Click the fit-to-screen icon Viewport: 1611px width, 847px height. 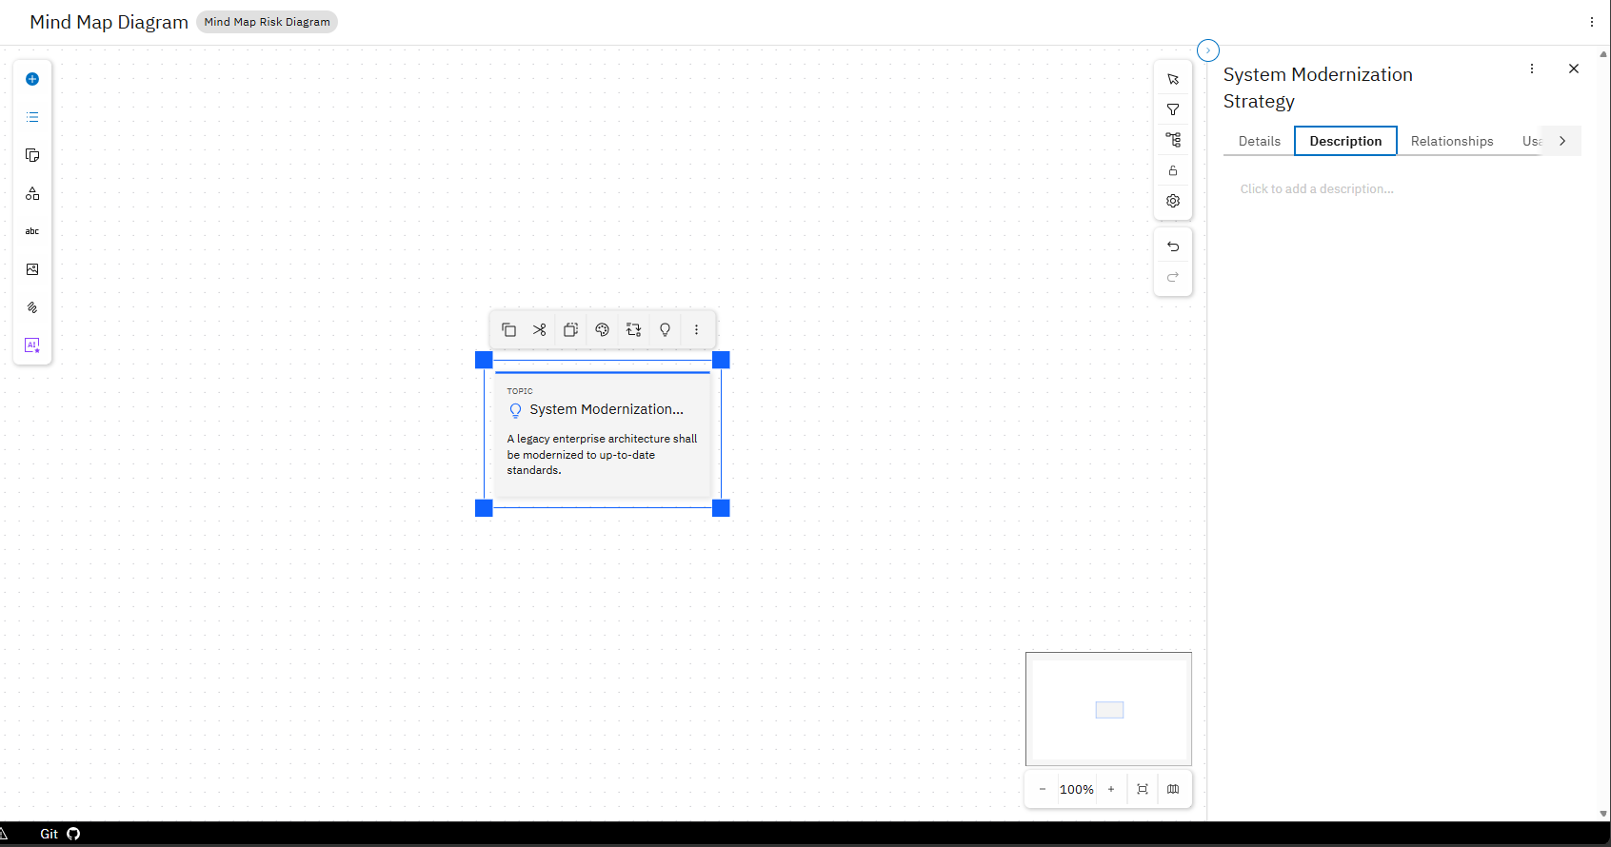pyautogui.click(x=1143, y=789)
